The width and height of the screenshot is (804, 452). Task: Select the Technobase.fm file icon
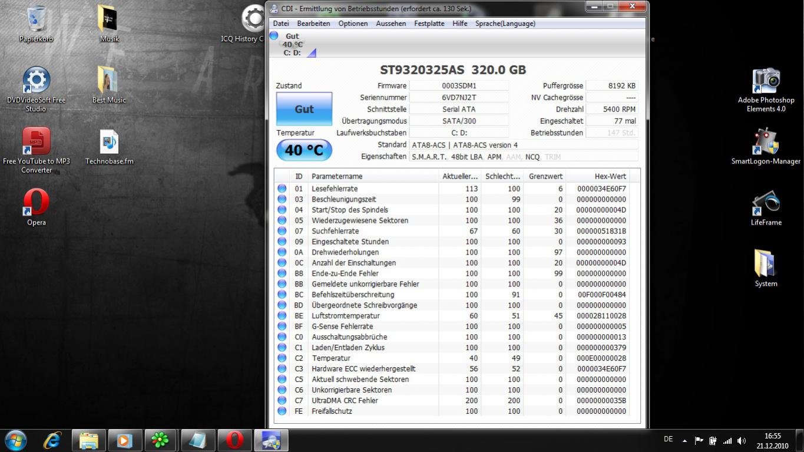pos(109,147)
